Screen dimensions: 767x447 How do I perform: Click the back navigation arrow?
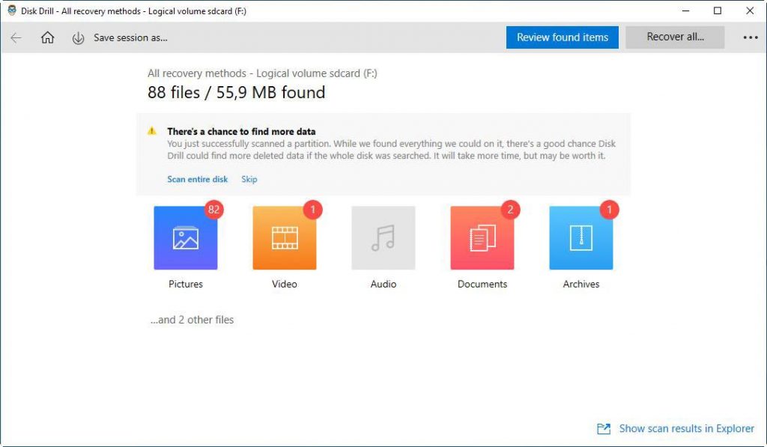pos(16,37)
